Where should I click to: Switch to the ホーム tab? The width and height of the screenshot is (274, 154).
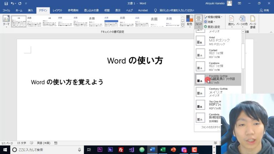click(19, 10)
